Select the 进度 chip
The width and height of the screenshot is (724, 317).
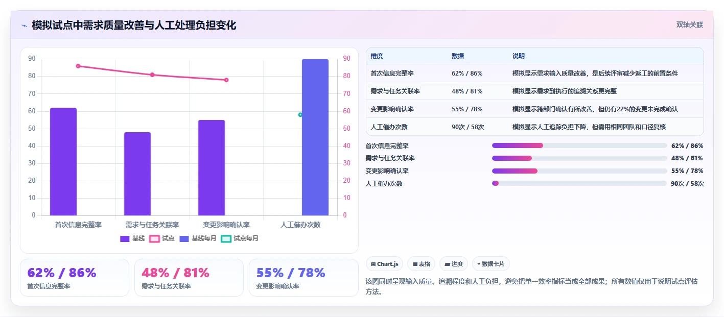pyautogui.click(x=454, y=264)
